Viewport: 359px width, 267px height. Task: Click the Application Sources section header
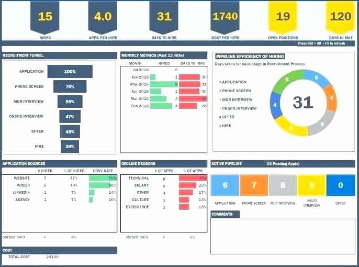tap(59, 164)
